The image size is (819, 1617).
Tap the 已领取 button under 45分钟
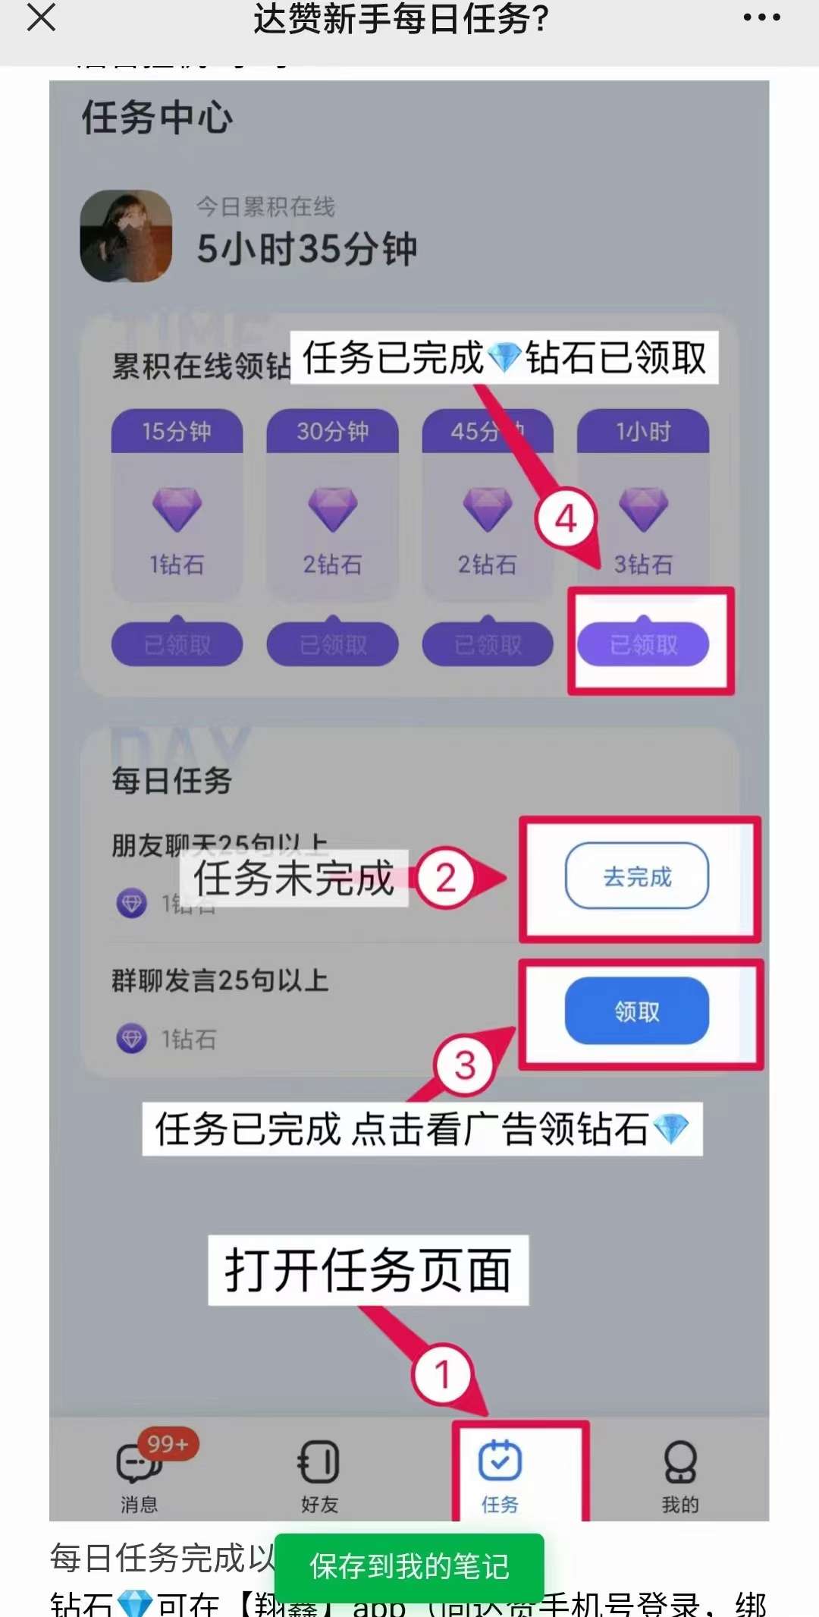488,644
